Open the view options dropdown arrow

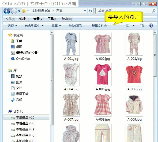click(x=134, y=26)
